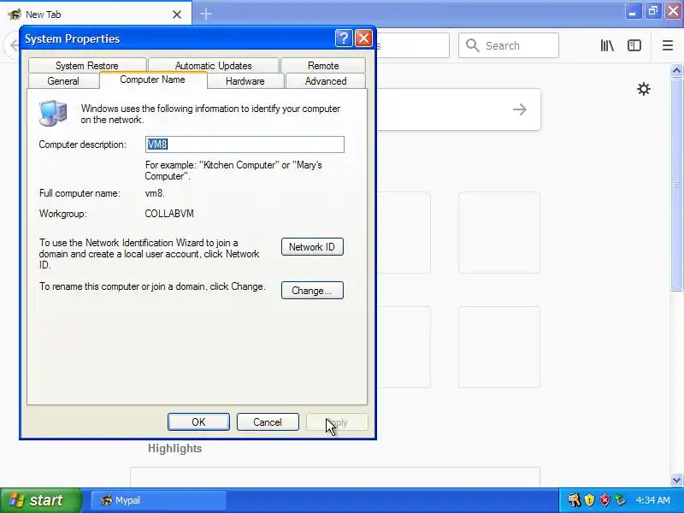Switch to the Hardware tab
The width and height of the screenshot is (684, 513).
coord(245,81)
